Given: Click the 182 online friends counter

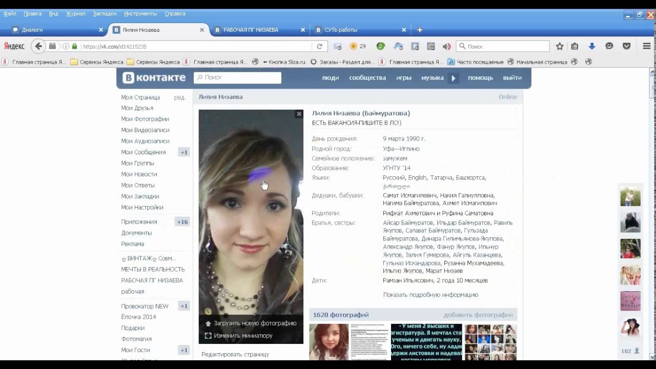Looking at the screenshot, I should 629,351.
